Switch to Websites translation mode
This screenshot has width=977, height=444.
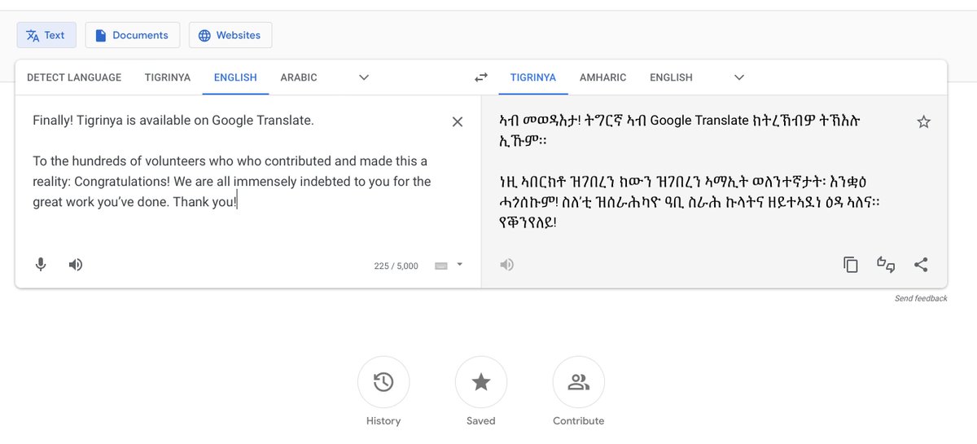coord(230,35)
